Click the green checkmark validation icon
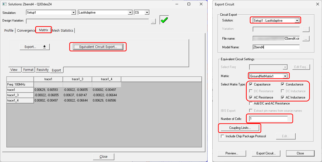This screenshot has width=322, height=162. point(164,20)
